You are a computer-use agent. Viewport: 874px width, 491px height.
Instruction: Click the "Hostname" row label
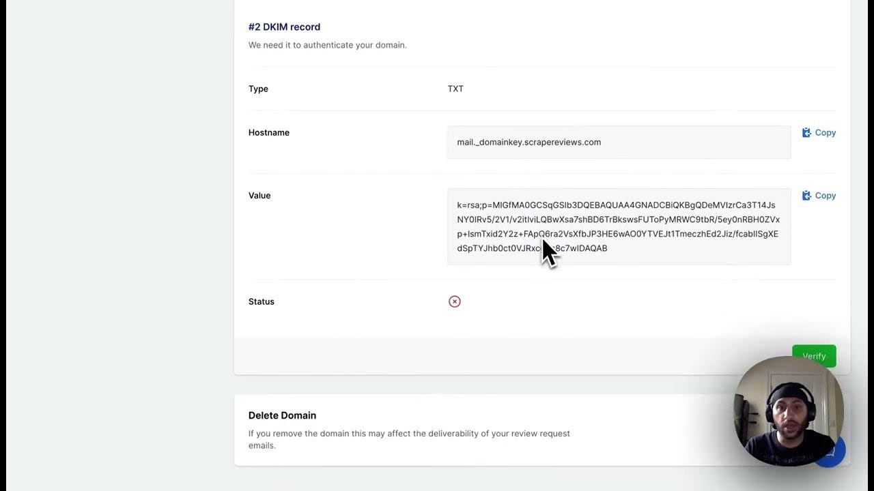[269, 132]
